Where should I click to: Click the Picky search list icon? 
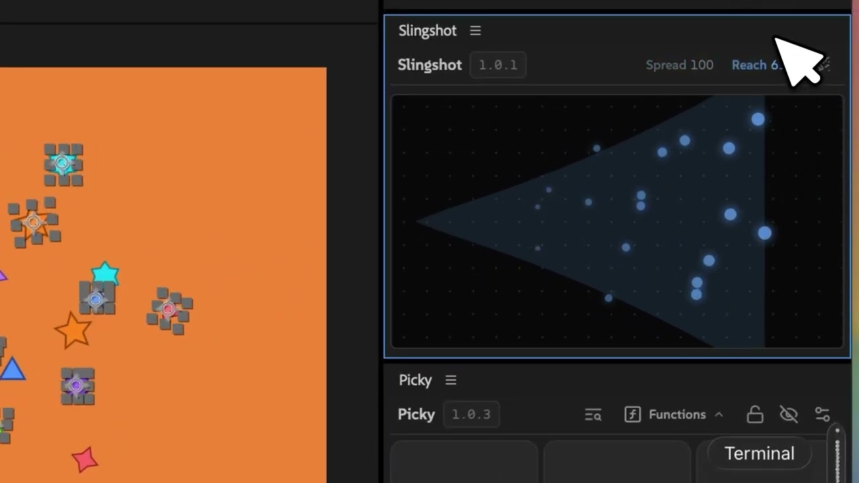[593, 415]
